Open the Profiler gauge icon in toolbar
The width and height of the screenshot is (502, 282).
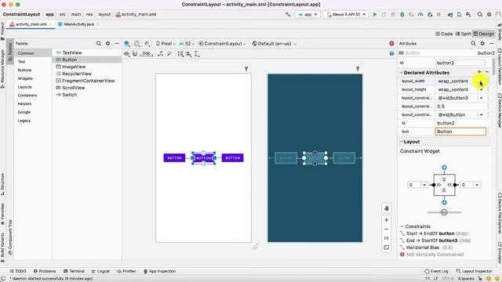coord(420,14)
